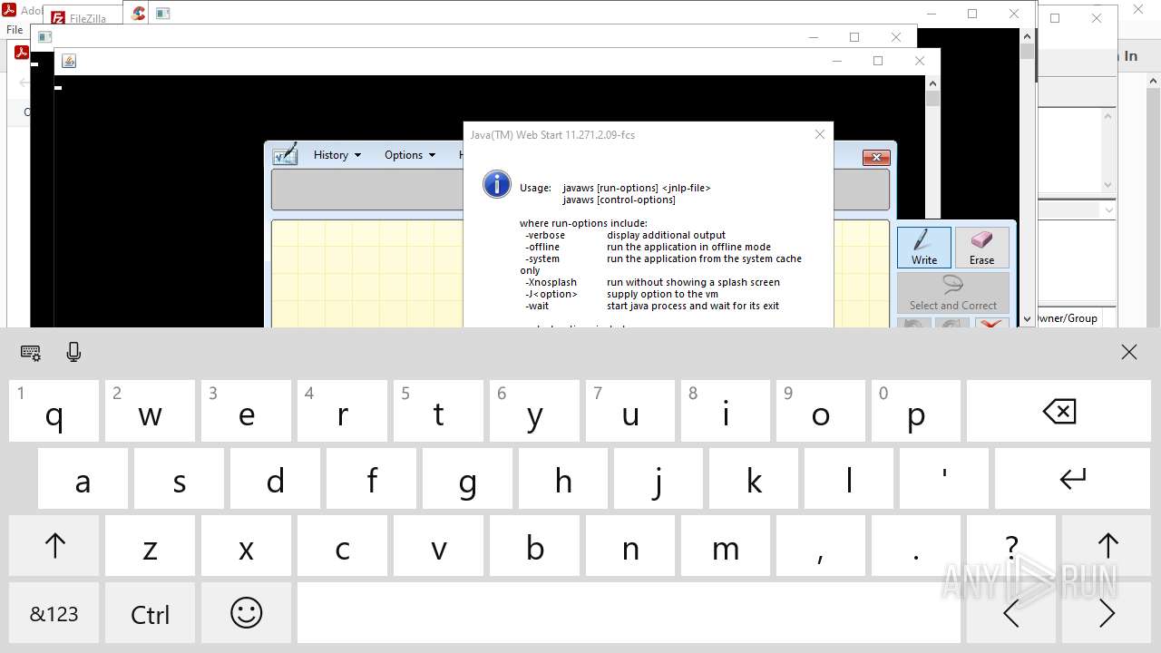The image size is (1161, 653).
Task: Tap the y key
Action: (x=534, y=411)
